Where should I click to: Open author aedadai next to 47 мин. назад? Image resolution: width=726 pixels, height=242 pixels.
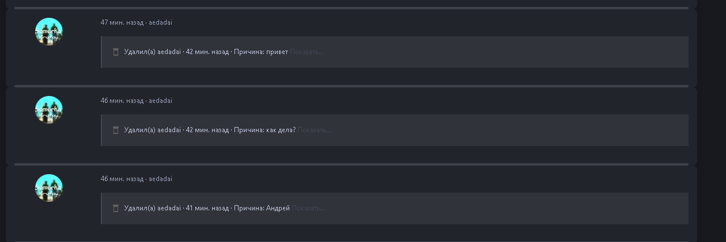pyautogui.click(x=161, y=22)
